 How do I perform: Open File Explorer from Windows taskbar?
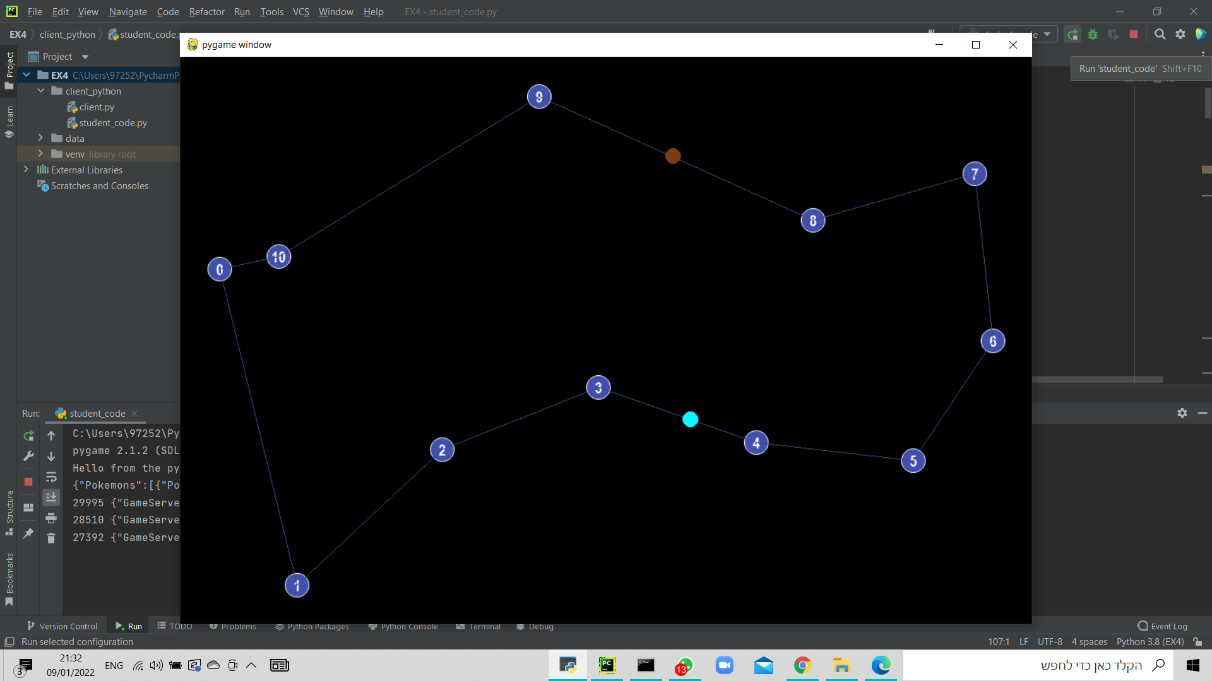pos(841,665)
